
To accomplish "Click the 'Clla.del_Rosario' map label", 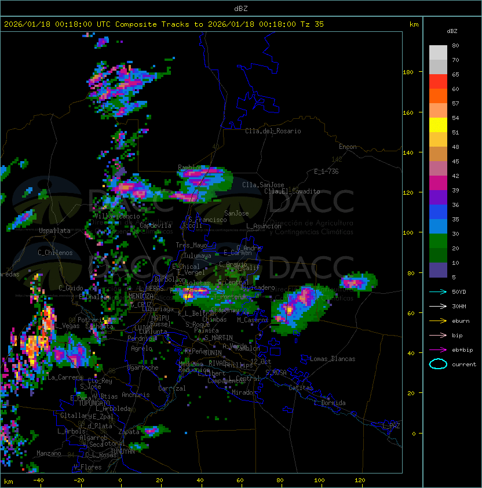I will [x=273, y=131].
